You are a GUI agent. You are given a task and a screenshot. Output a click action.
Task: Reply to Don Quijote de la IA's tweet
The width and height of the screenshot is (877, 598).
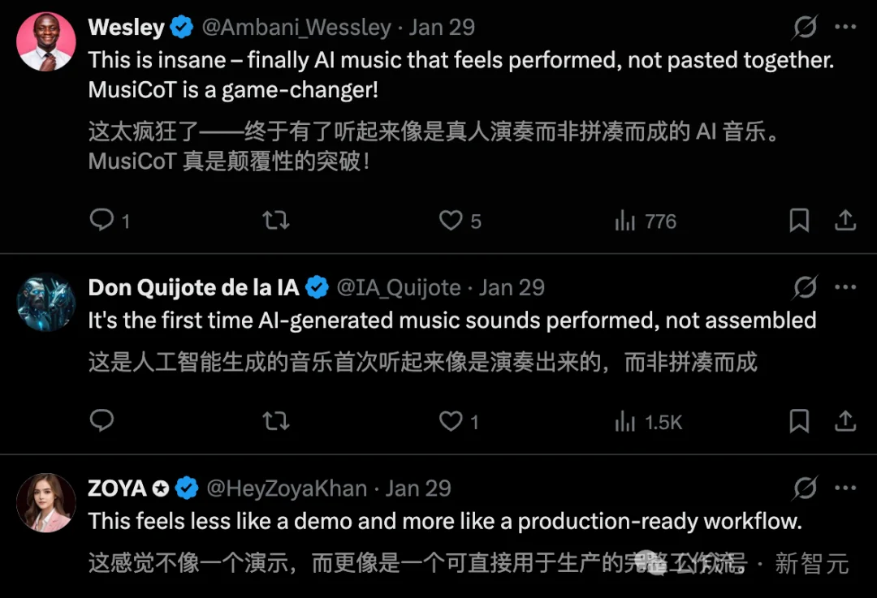tap(102, 420)
